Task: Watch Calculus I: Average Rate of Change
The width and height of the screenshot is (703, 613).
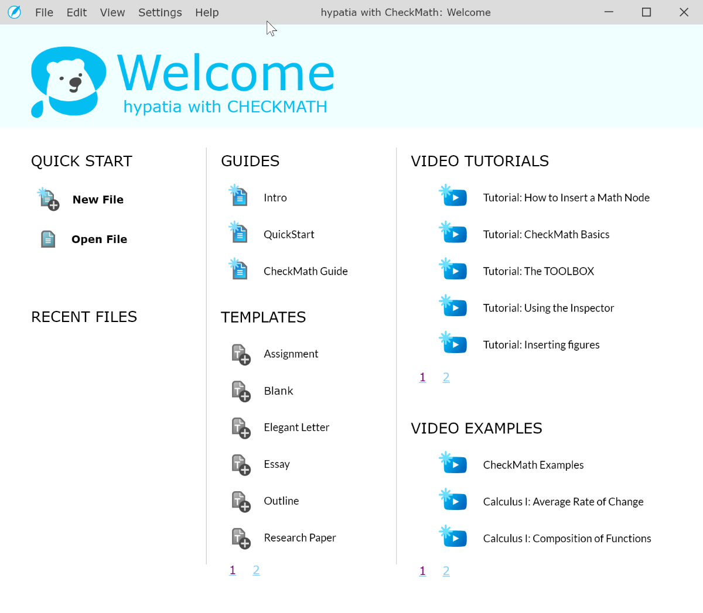Action: tap(563, 502)
